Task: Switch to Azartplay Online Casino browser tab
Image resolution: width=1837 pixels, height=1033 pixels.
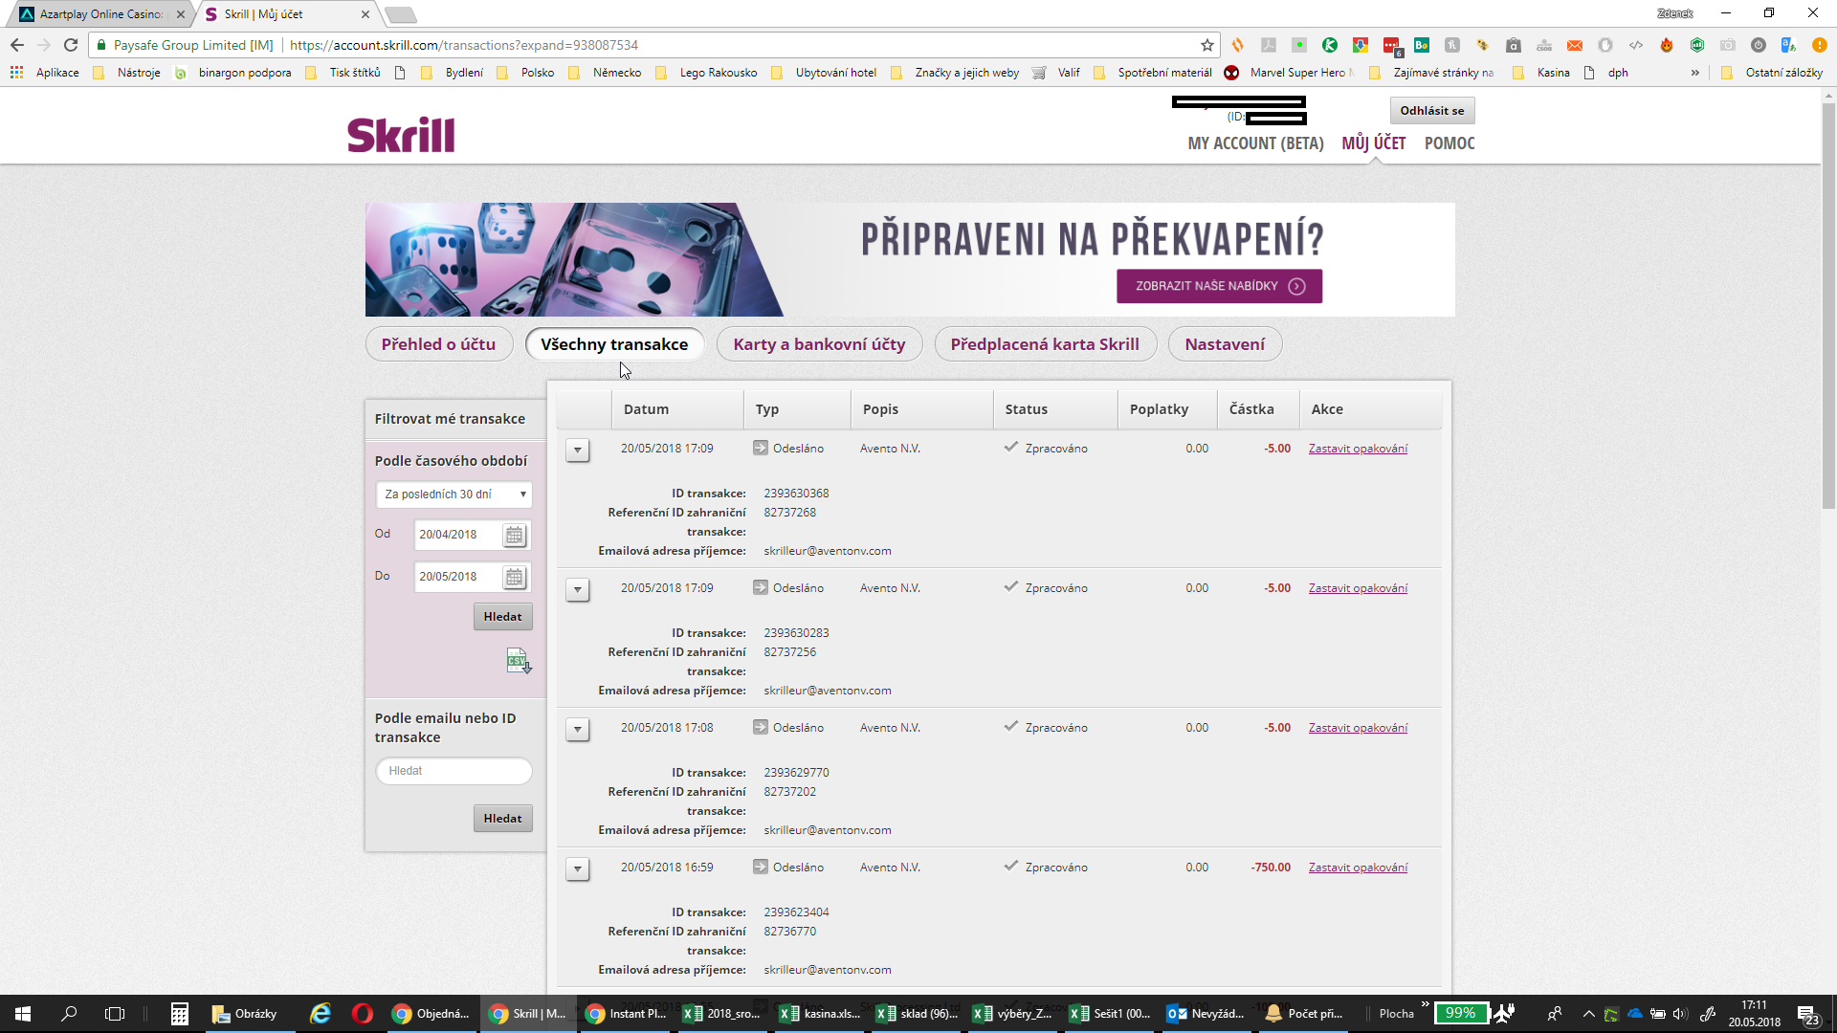Action: point(100,14)
